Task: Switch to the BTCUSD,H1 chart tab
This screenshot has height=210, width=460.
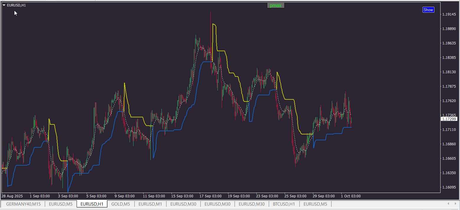Action: coord(284,204)
